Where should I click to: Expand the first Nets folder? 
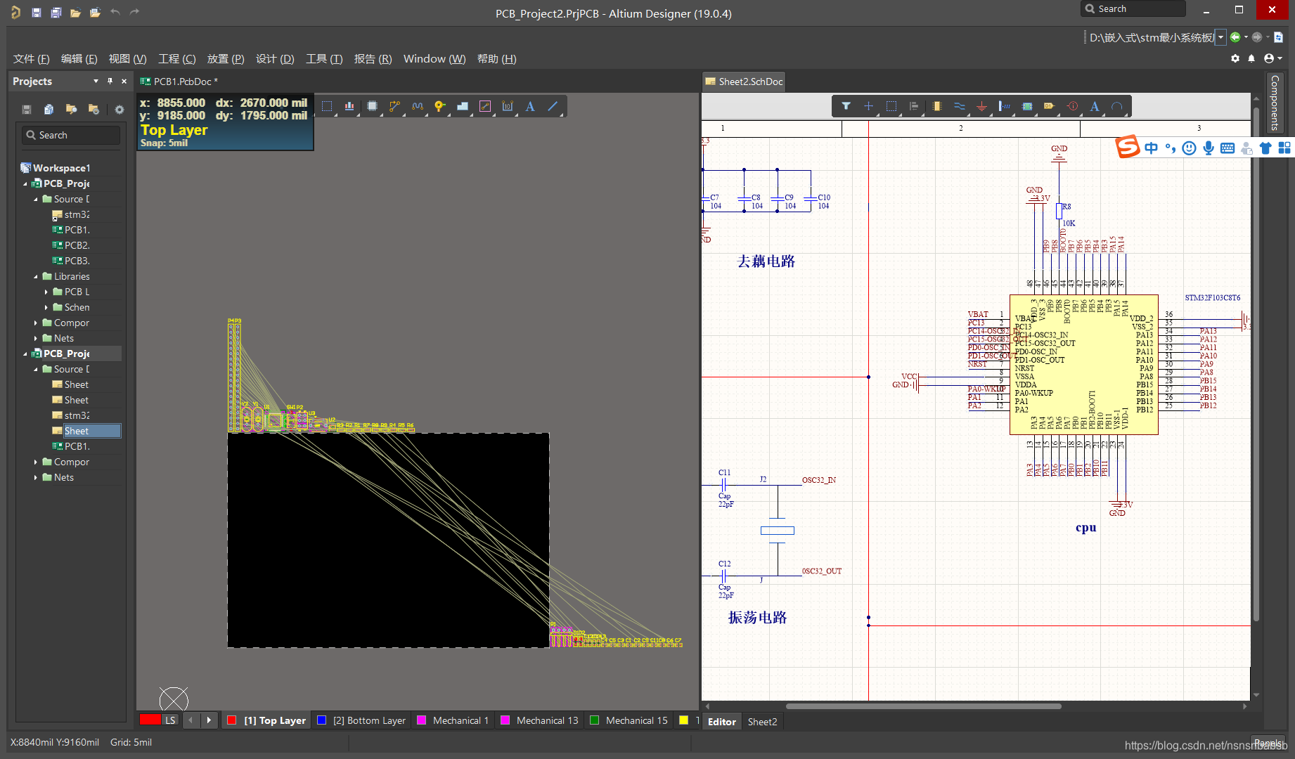click(x=37, y=338)
